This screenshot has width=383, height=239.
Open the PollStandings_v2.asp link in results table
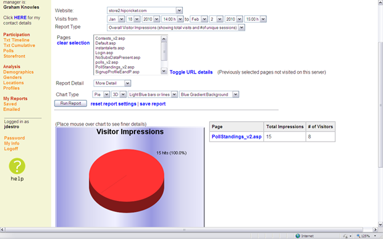pyautogui.click(x=236, y=137)
